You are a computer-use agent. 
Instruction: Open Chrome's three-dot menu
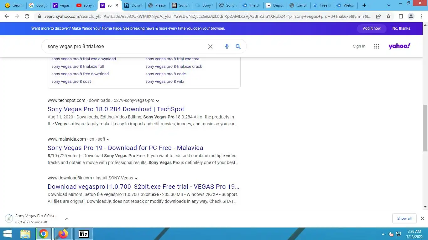[x=421, y=16]
